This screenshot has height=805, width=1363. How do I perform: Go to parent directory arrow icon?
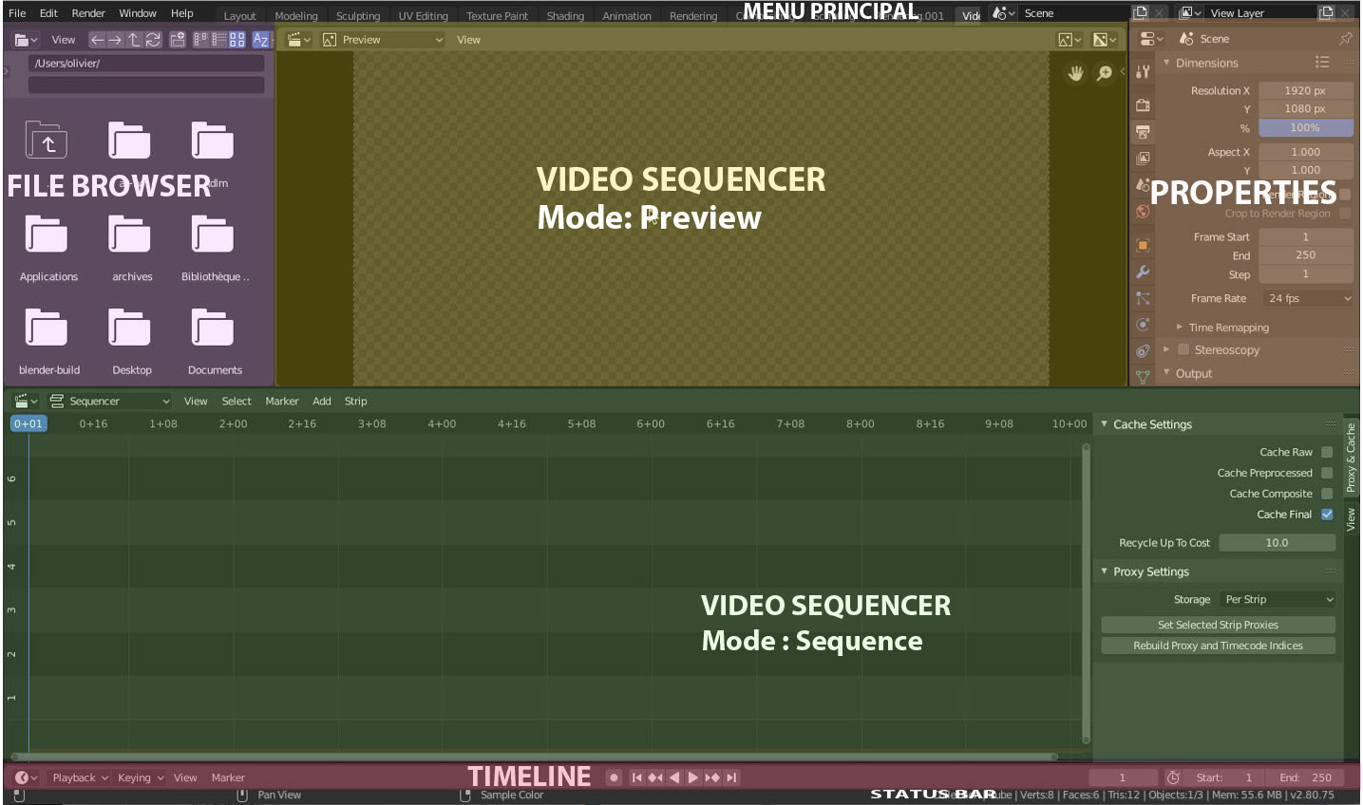point(134,40)
